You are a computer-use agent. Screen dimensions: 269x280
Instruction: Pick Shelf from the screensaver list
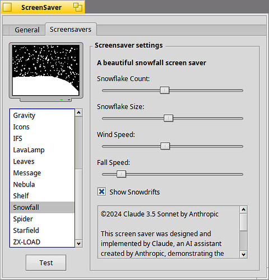point(43,196)
